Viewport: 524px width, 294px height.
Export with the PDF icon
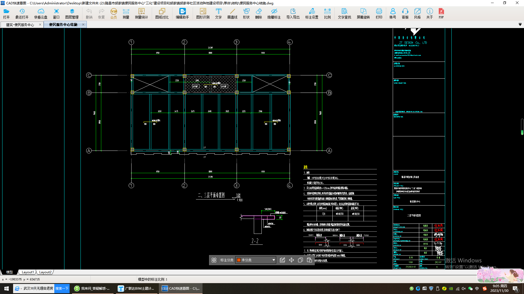click(x=441, y=13)
